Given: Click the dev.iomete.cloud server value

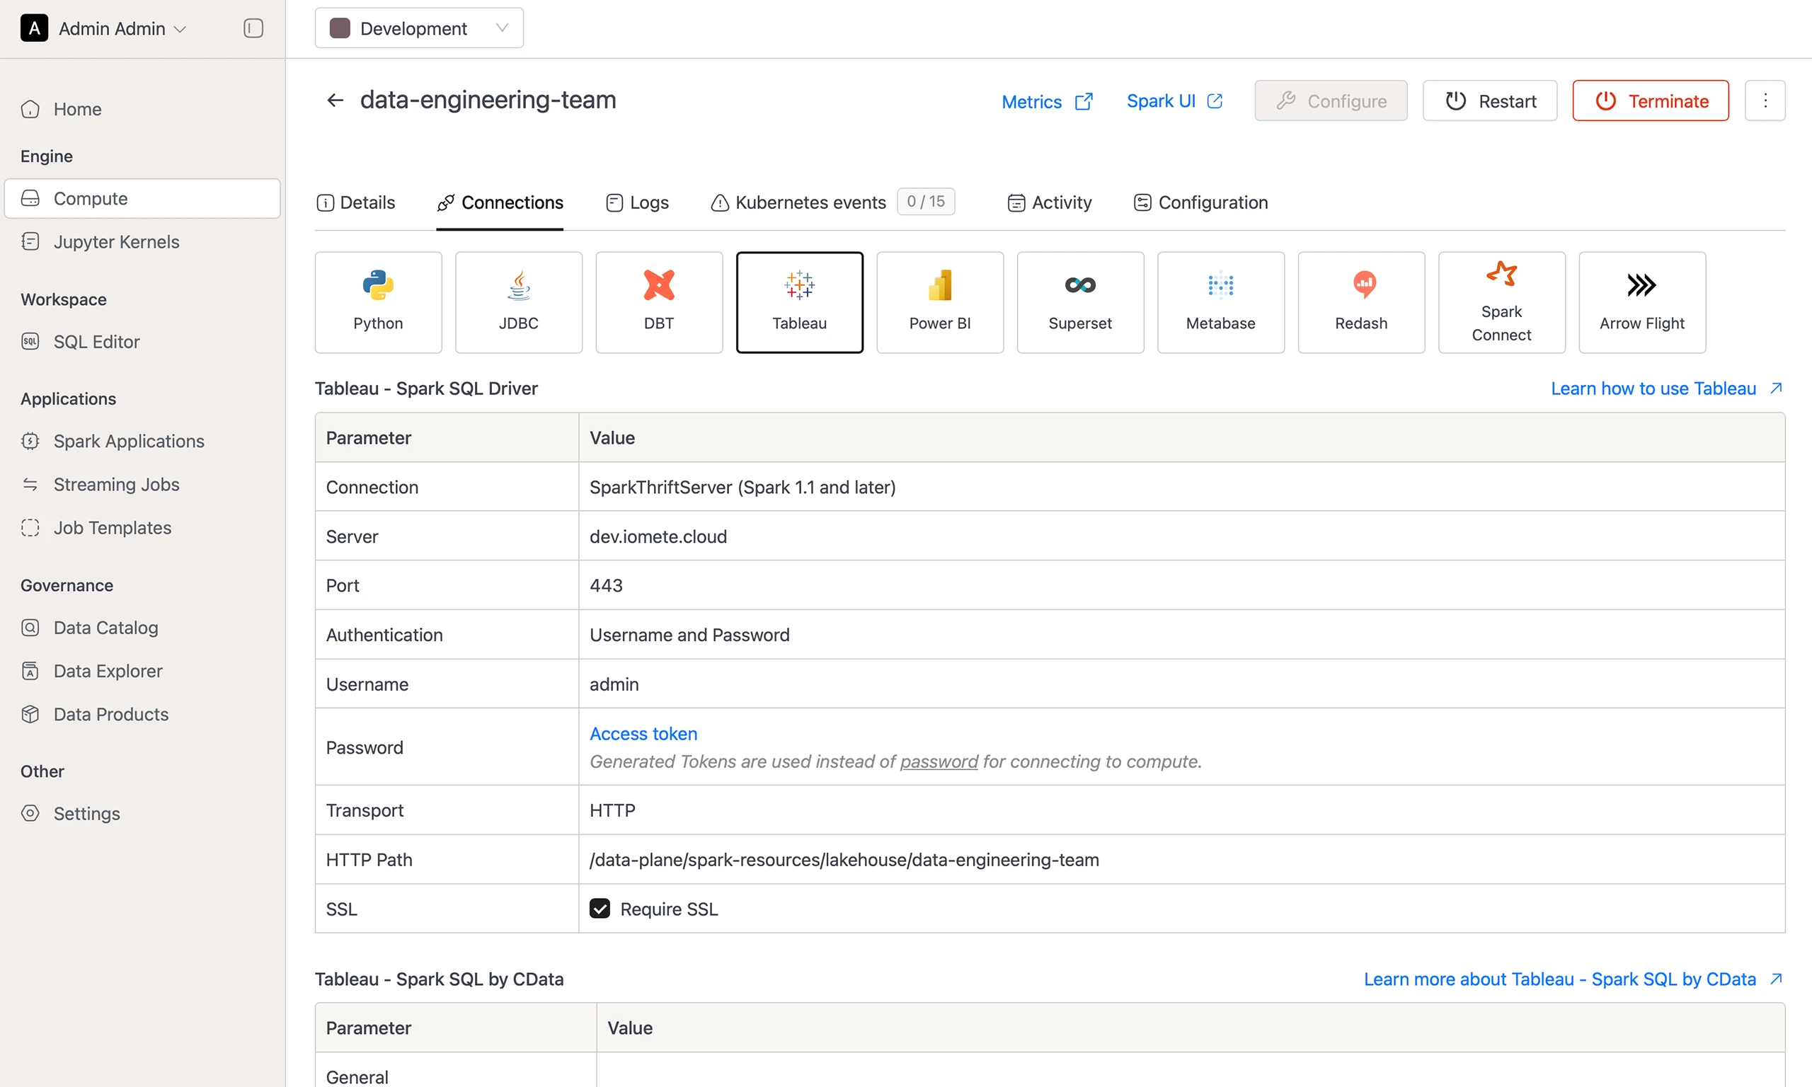Looking at the screenshot, I should tap(658, 536).
